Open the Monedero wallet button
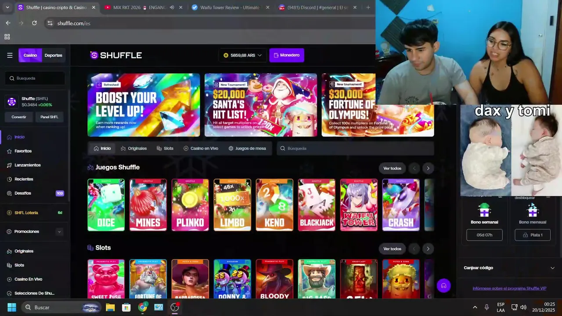 [x=287, y=55]
